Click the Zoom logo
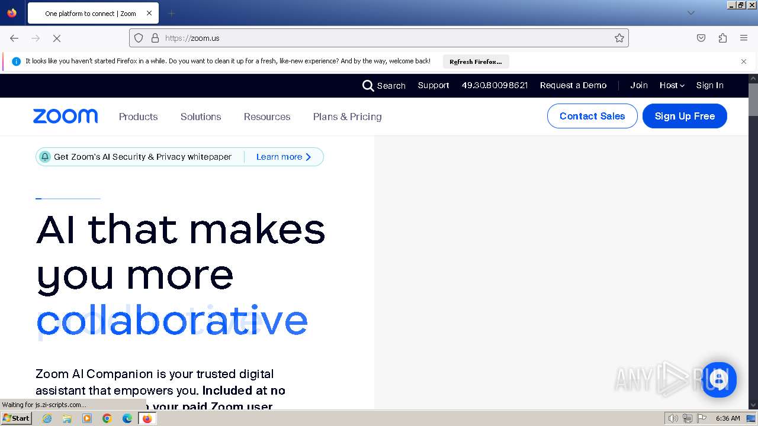 point(65,116)
